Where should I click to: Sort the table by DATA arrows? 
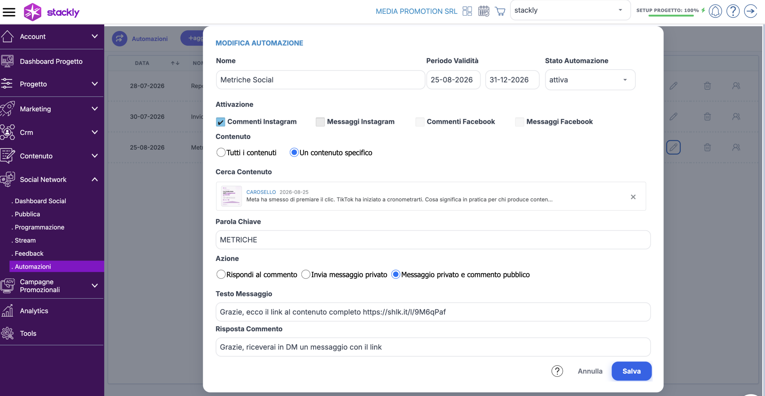(x=175, y=63)
